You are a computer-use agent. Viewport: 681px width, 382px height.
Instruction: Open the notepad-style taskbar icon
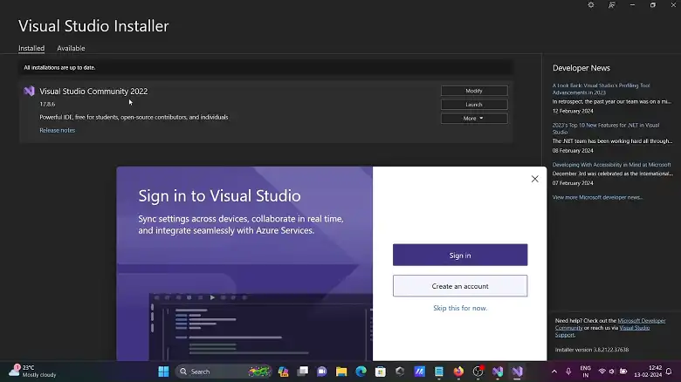(x=439, y=372)
